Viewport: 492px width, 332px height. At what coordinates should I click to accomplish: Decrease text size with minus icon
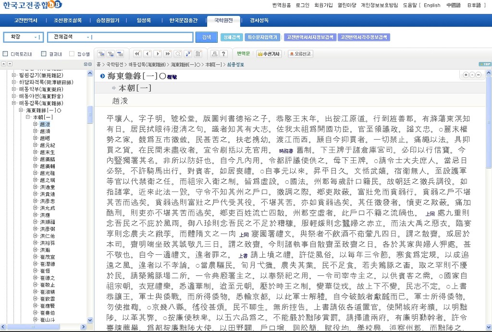coord(478,75)
